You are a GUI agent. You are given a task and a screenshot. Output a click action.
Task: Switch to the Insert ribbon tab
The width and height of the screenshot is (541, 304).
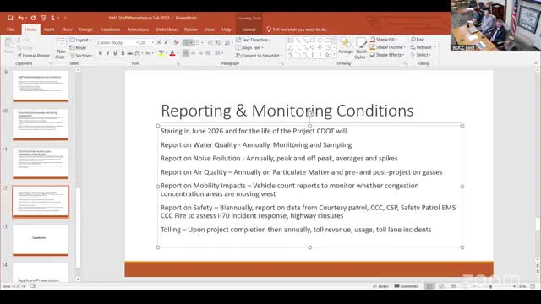[x=49, y=30]
